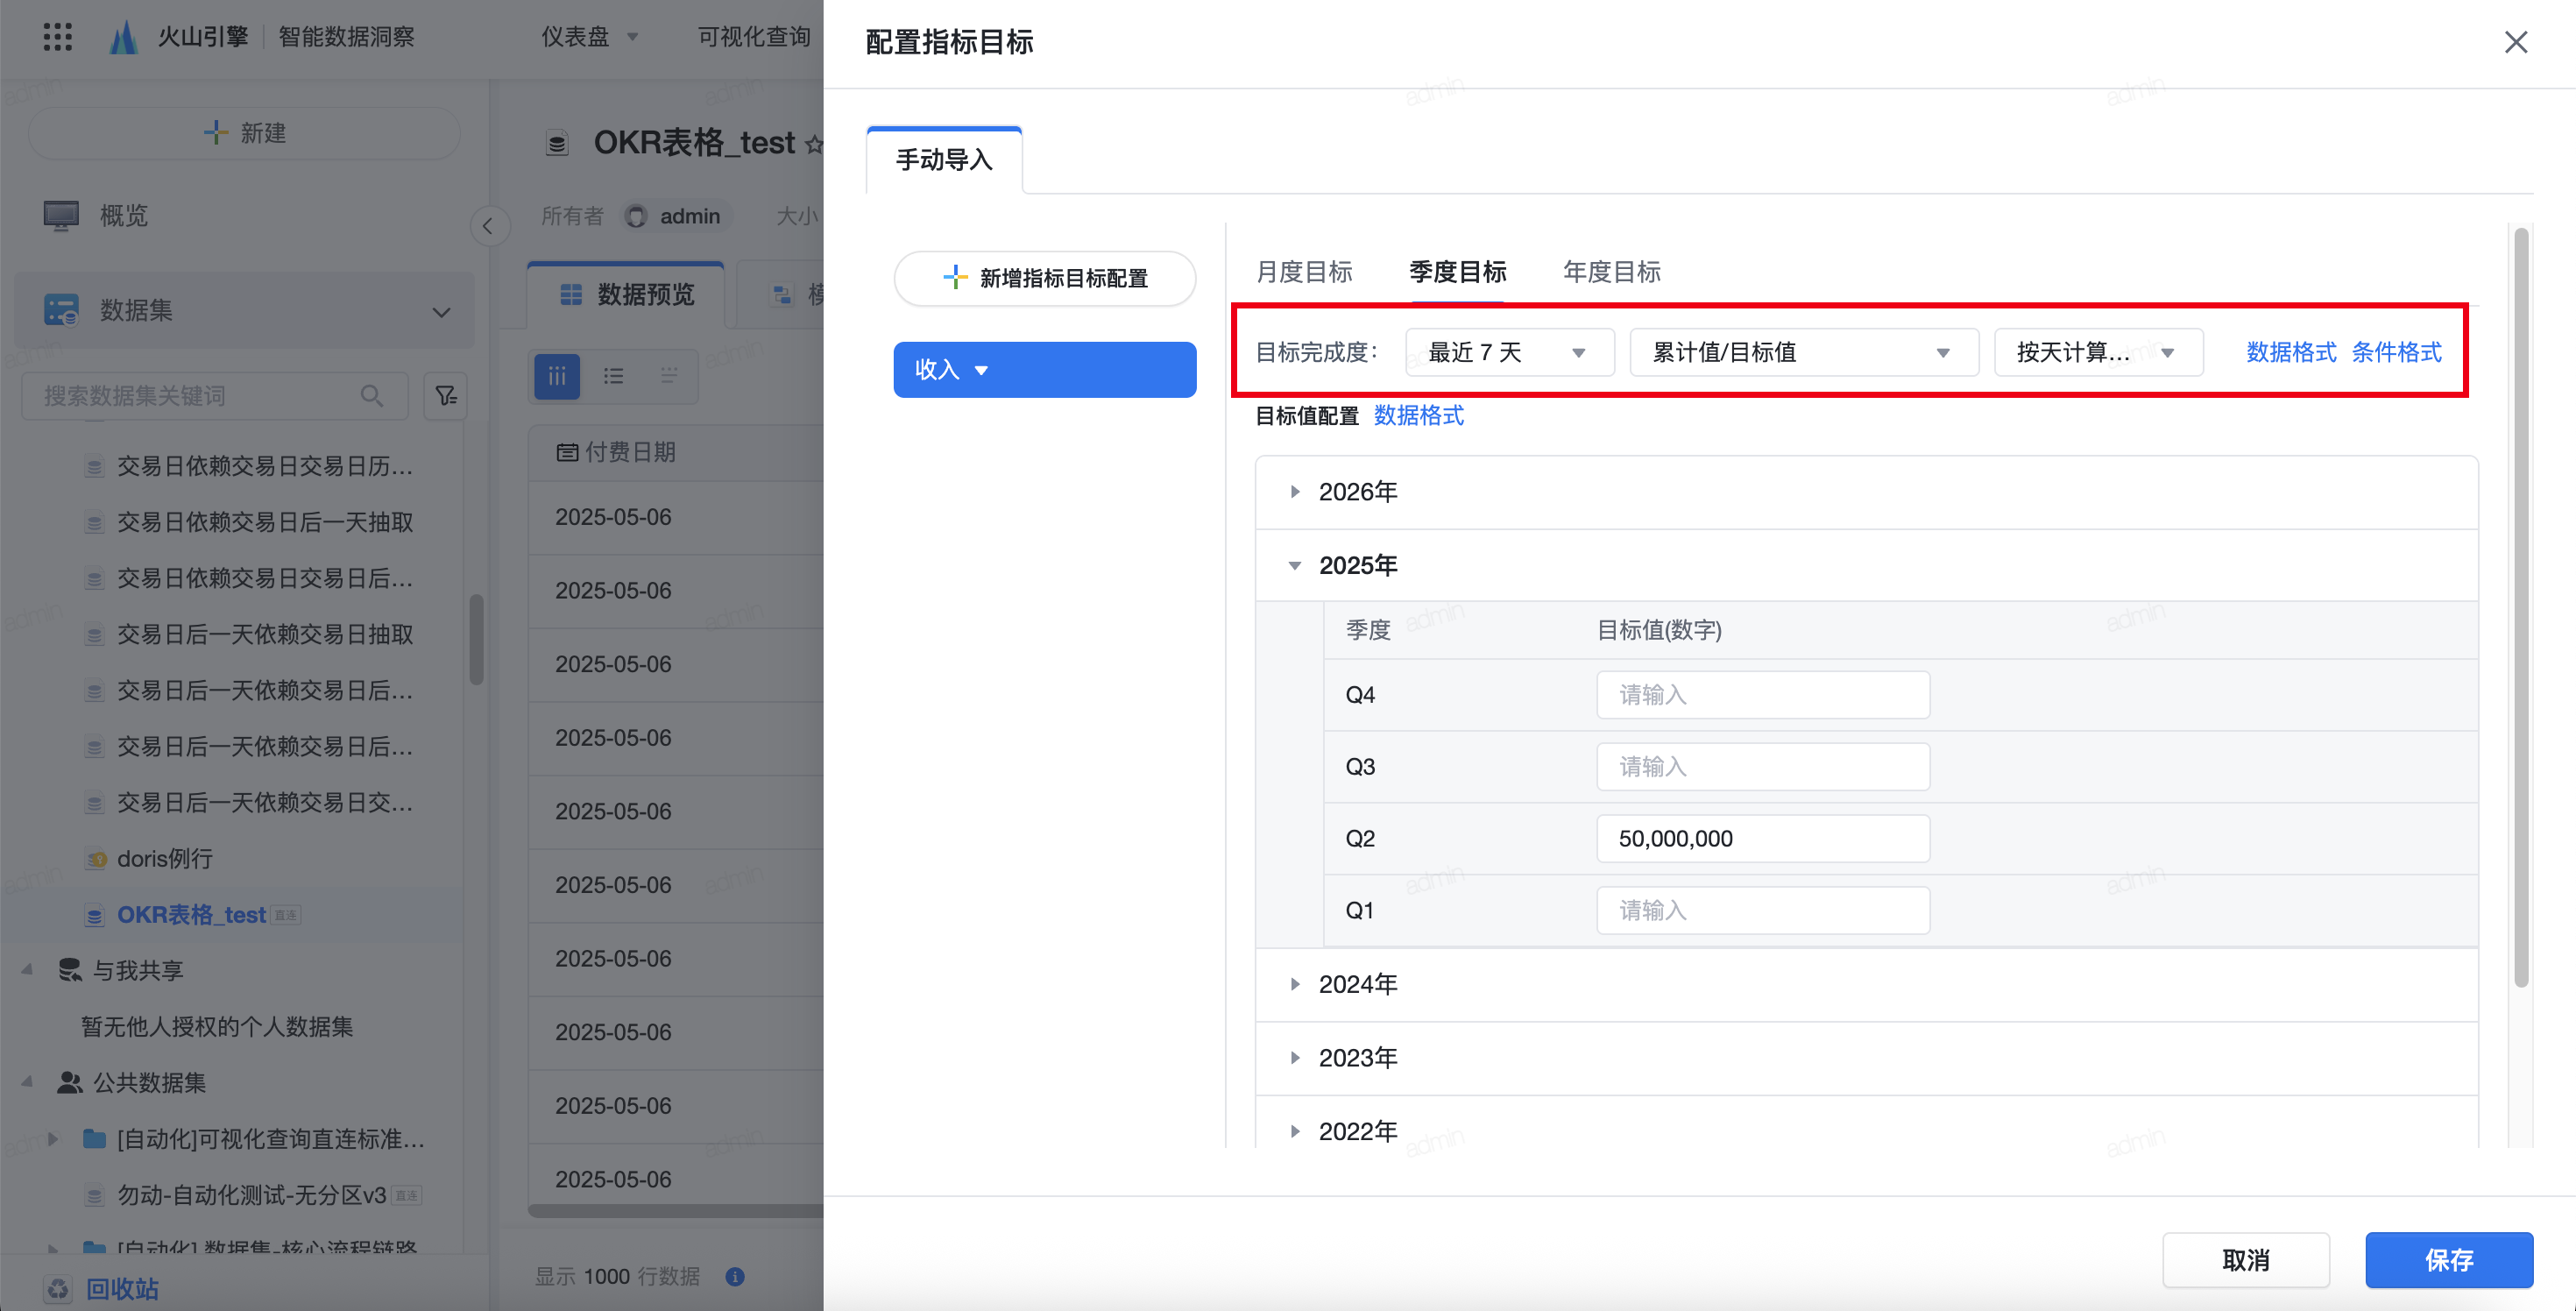Switch to the compact list view icon
Viewport: 2576px width, 1311px height.
pos(669,375)
